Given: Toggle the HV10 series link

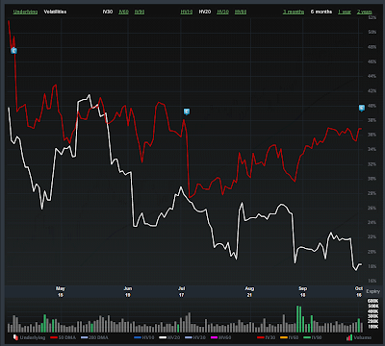Looking at the screenshot, I should click(x=187, y=12).
